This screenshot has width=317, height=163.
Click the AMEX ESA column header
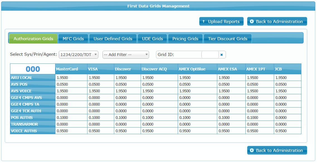tap(231, 69)
